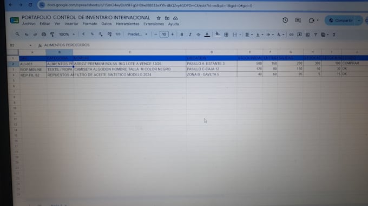The width and height of the screenshot is (368, 206).
Task: Increase font size with plus button
Action: point(173,35)
